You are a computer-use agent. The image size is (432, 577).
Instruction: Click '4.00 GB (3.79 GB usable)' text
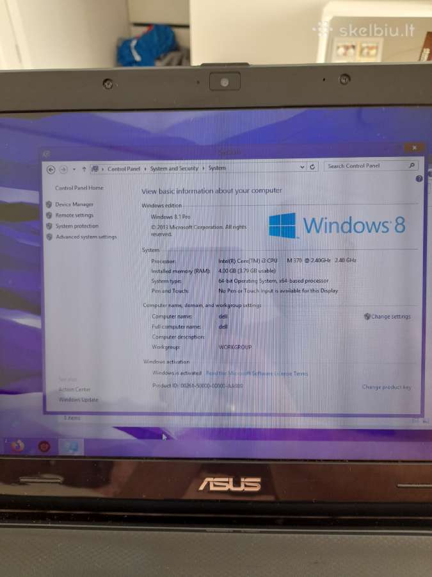(x=247, y=271)
